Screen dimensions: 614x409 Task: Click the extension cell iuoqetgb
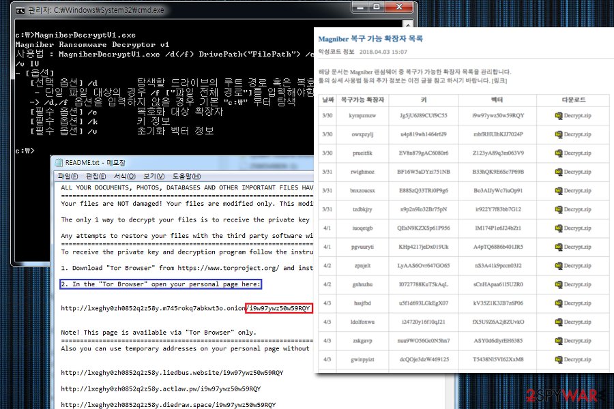click(362, 228)
